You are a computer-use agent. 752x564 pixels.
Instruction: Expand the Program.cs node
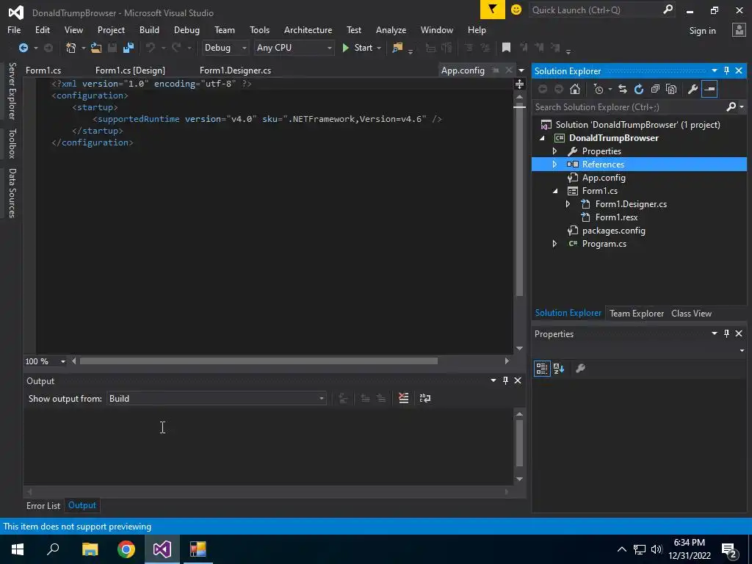pos(555,244)
